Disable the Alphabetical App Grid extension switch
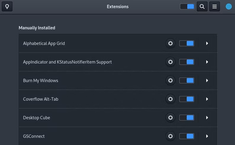 click(187, 43)
